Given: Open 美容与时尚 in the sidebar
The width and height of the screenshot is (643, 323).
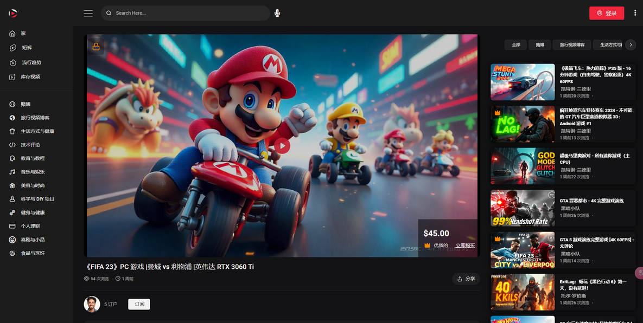Looking at the screenshot, I should 33,185.
